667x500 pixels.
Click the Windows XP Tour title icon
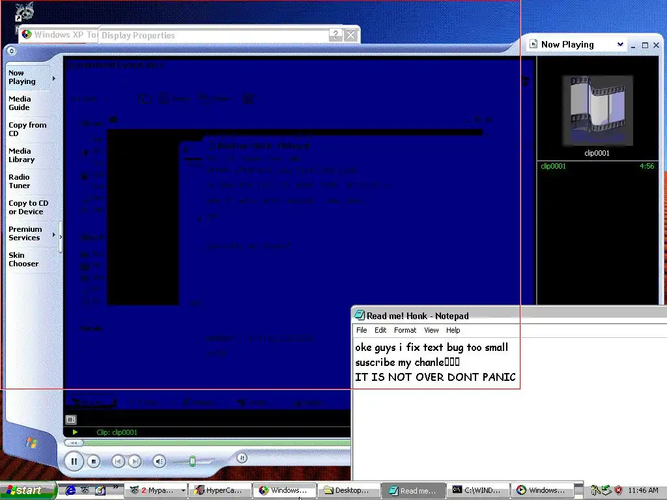(x=27, y=35)
